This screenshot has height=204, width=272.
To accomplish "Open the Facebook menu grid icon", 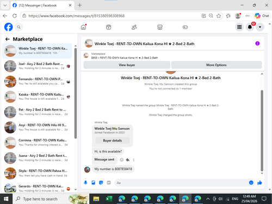I will click(x=239, y=27).
